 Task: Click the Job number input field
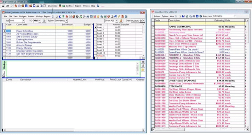[16, 21]
